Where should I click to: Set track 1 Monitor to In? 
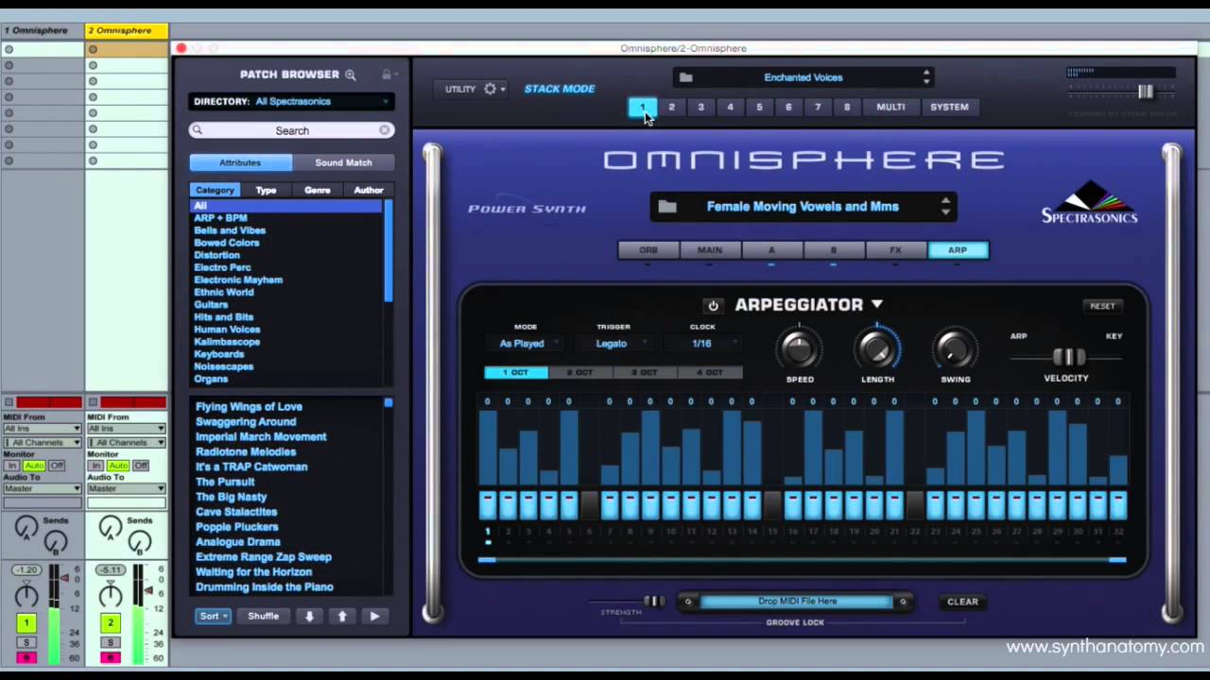[x=13, y=466]
